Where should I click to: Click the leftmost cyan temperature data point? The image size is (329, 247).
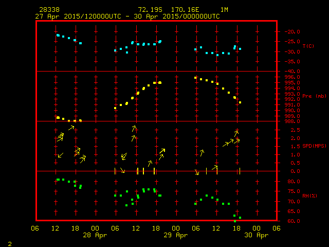point(58,35)
